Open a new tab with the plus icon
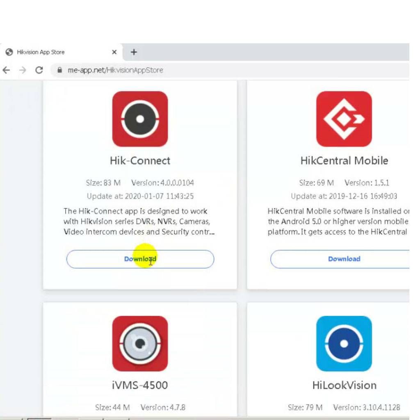The width and height of the screenshot is (420, 420). coord(134,52)
